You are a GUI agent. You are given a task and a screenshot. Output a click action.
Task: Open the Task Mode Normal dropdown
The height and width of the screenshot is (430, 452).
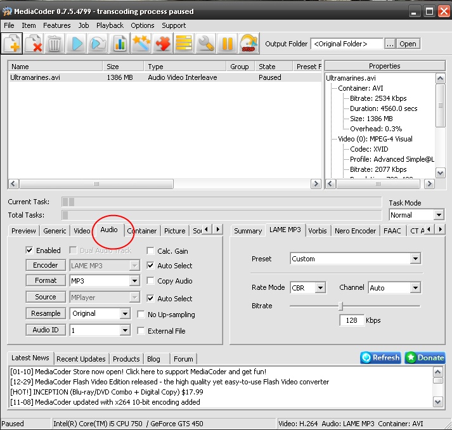pos(439,215)
